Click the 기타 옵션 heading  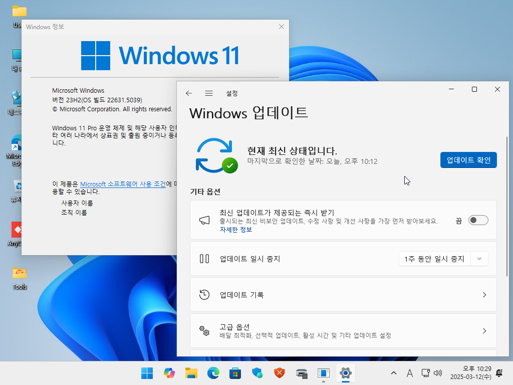click(205, 192)
